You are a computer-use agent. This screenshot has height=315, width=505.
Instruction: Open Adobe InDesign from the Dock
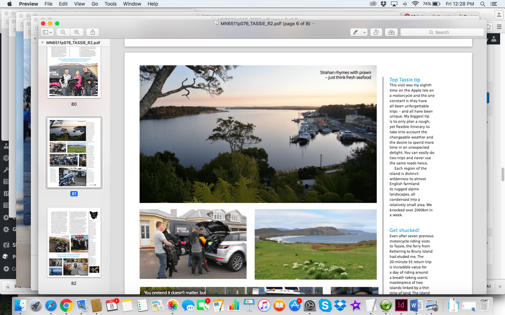(x=400, y=306)
